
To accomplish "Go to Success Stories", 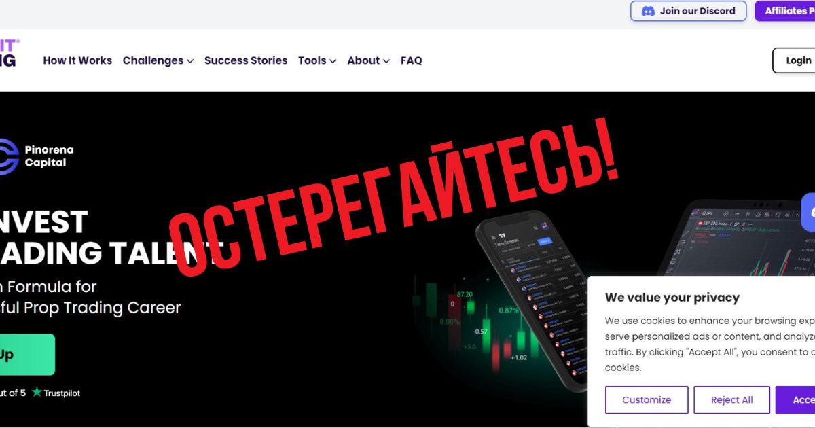I will [246, 60].
